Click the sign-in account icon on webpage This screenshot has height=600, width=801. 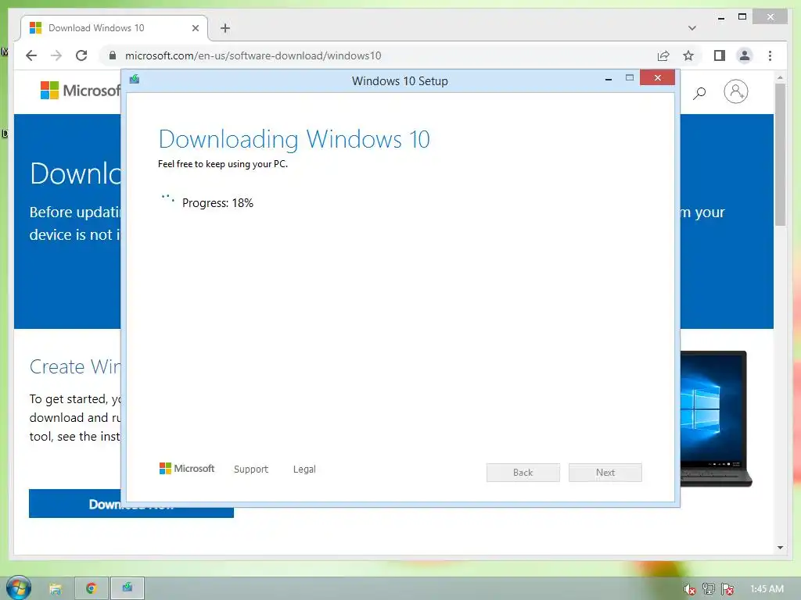[x=735, y=91]
